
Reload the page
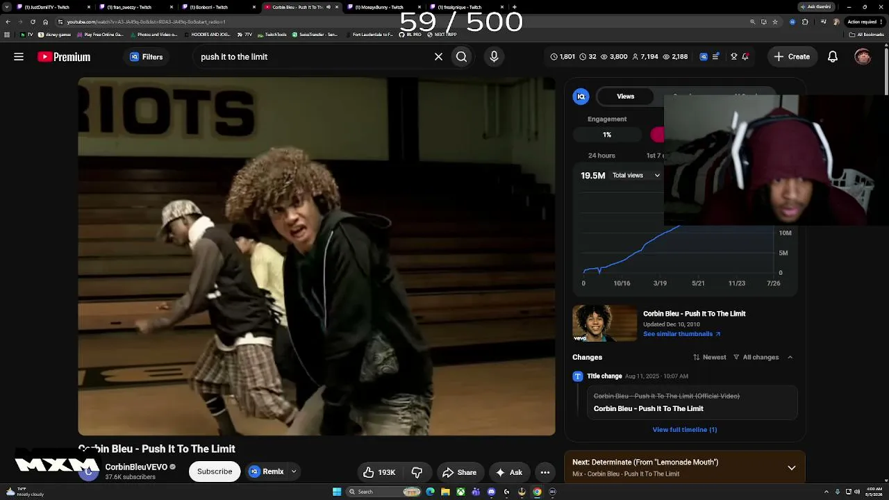33,22
